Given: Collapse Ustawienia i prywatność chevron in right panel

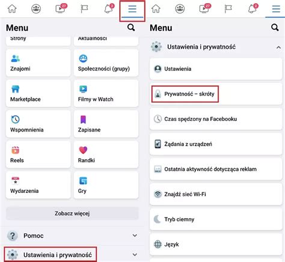Looking at the screenshot, I should [278, 47].
